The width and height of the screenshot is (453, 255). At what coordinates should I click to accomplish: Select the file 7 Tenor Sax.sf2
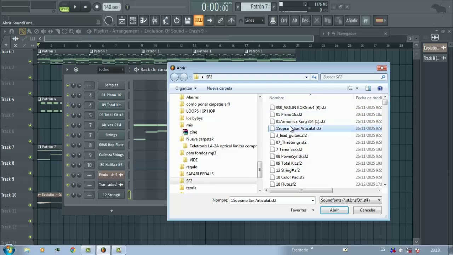pyautogui.click(x=289, y=149)
